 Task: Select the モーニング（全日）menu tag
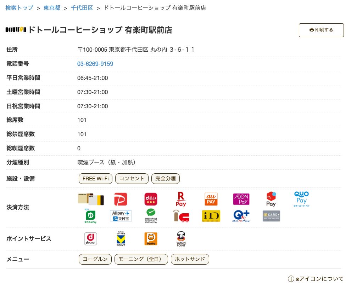pyautogui.click(x=141, y=259)
